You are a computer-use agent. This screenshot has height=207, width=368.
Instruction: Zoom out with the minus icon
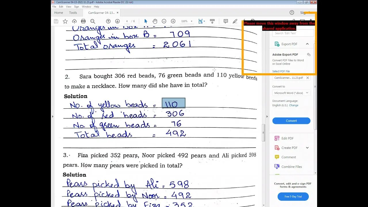click(x=164, y=21)
